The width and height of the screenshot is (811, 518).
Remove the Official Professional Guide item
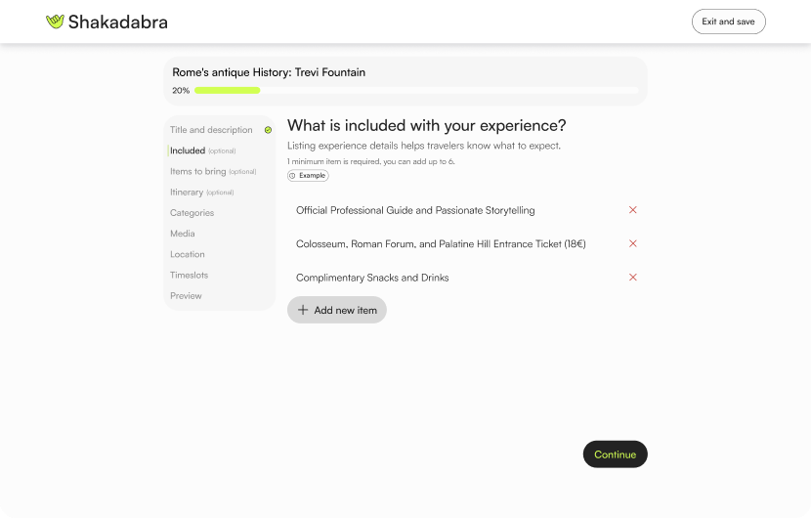(x=632, y=210)
